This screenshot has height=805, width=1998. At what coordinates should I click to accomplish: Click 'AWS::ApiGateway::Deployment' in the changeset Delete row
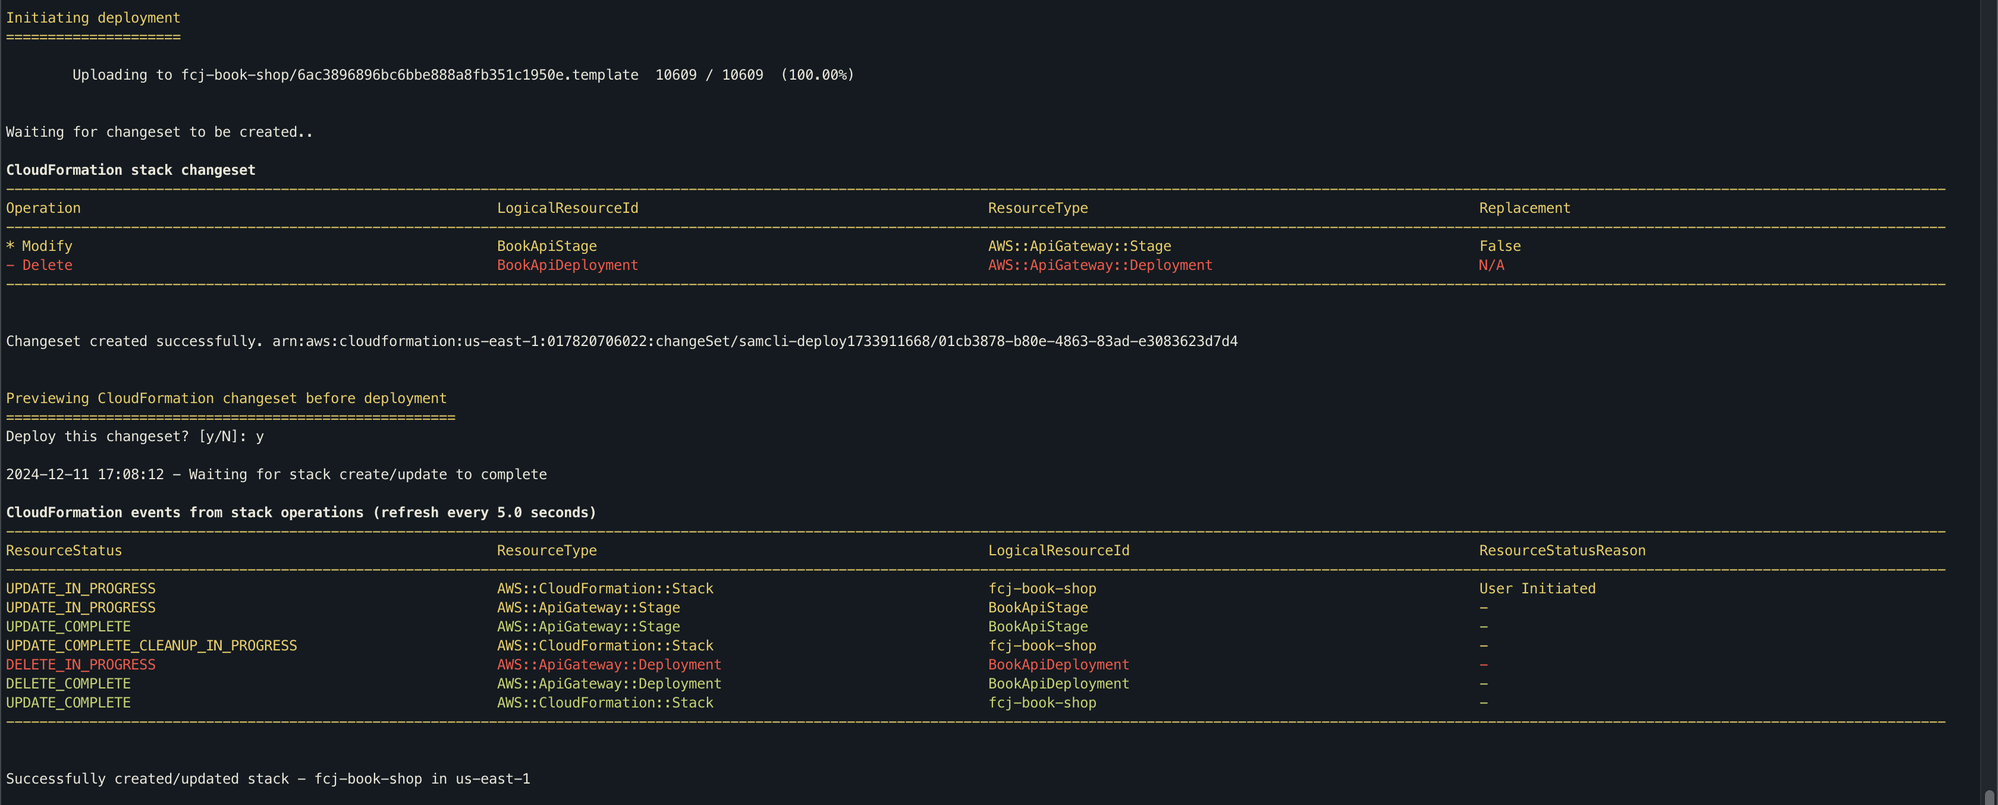click(x=1100, y=265)
